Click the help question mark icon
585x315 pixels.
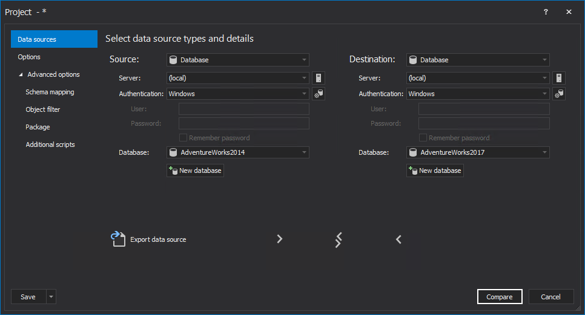click(x=545, y=12)
